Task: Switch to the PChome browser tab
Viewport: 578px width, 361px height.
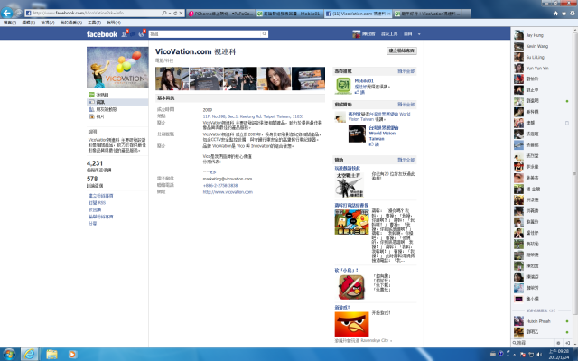Action: [x=220, y=14]
